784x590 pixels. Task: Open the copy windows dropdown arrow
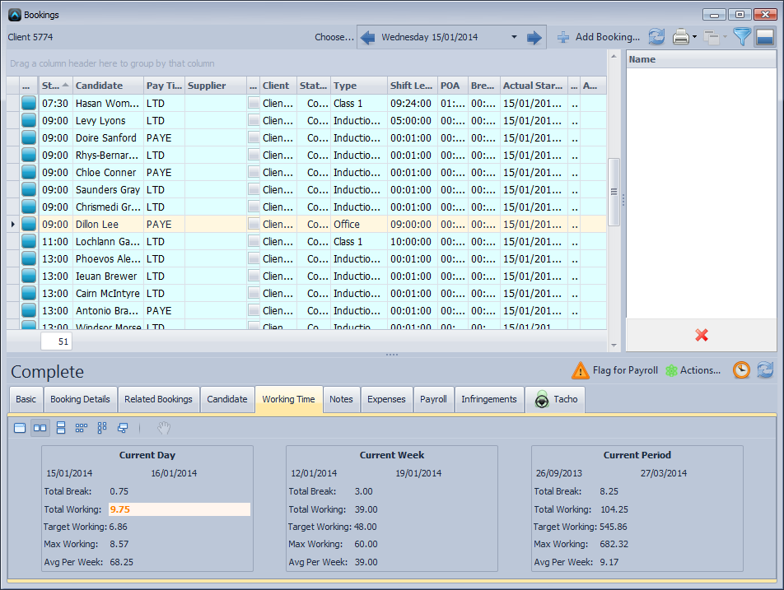pyautogui.click(x=725, y=37)
